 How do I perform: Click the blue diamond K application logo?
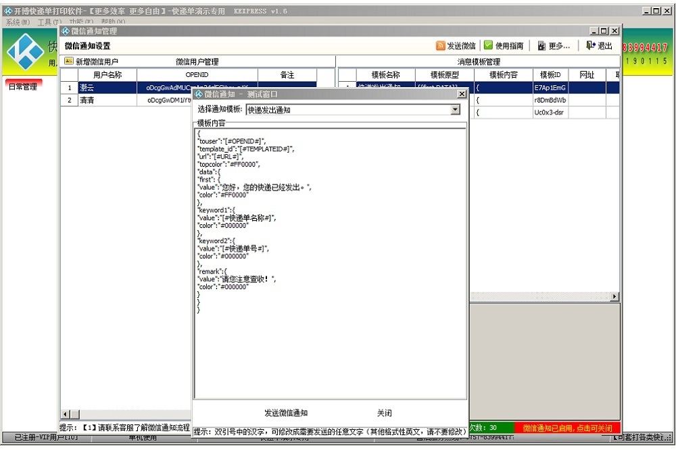click(26, 51)
